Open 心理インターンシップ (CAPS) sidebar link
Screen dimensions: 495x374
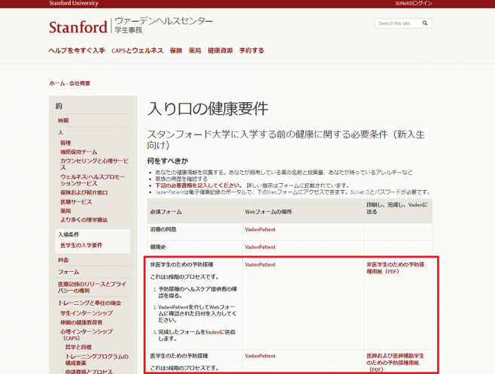(87, 335)
